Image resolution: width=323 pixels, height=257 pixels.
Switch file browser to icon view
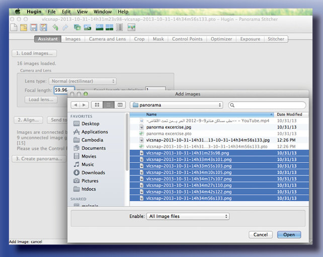click(x=97, y=105)
